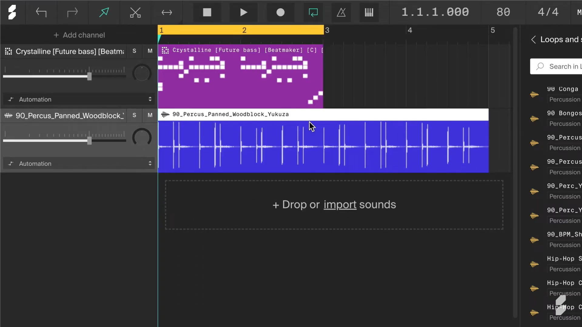Click the undo icon
Screen dimensions: 582x327
[x=42, y=12]
